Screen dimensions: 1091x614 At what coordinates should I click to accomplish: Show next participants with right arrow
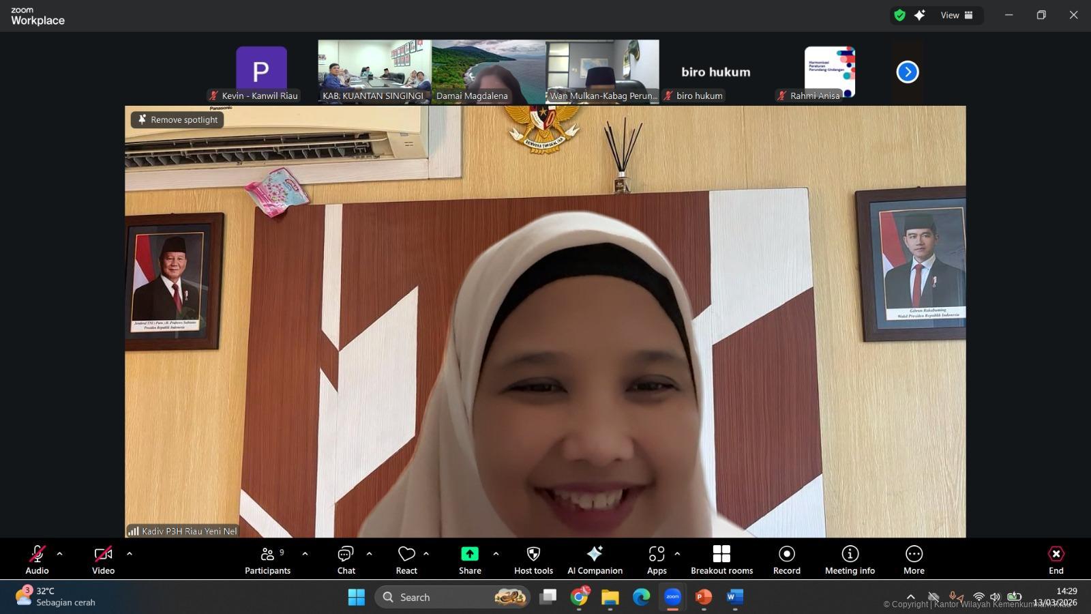(x=907, y=72)
